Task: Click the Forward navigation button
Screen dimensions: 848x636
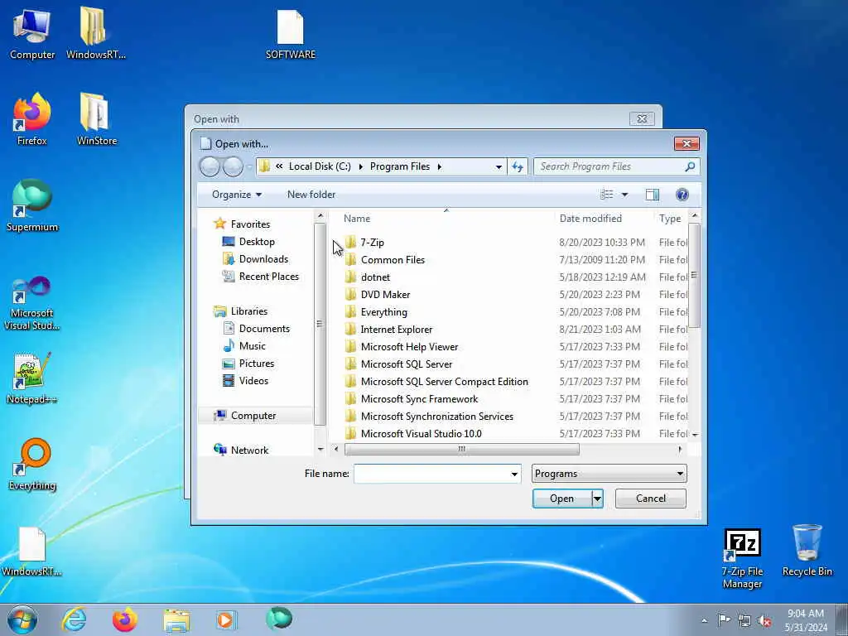Action: pyautogui.click(x=233, y=166)
